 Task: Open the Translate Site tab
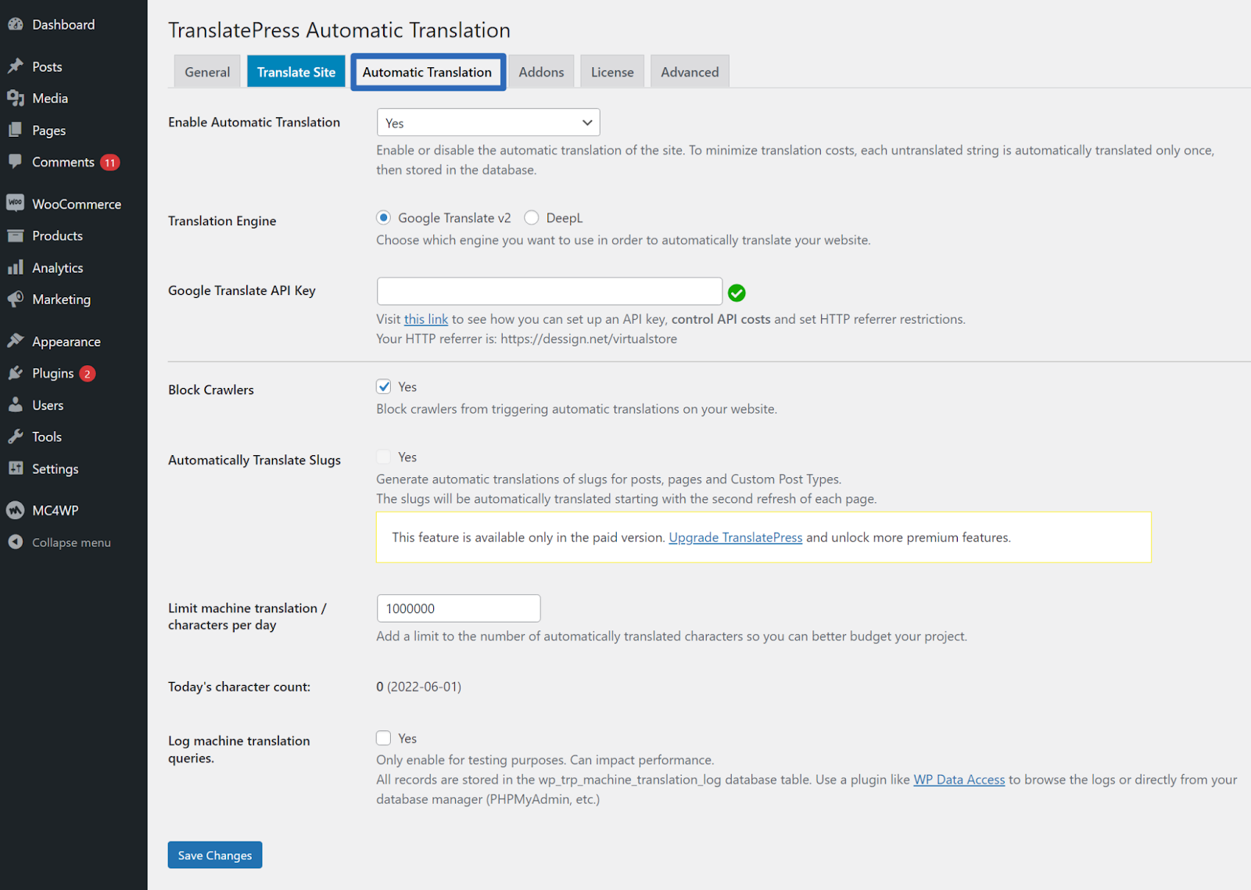296,72
